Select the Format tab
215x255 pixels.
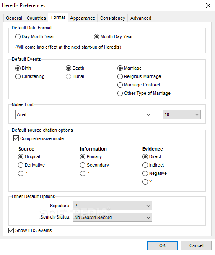(58, 17)
